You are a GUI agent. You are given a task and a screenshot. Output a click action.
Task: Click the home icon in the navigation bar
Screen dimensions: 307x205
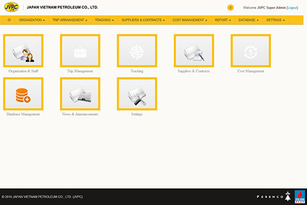point(9,20)
